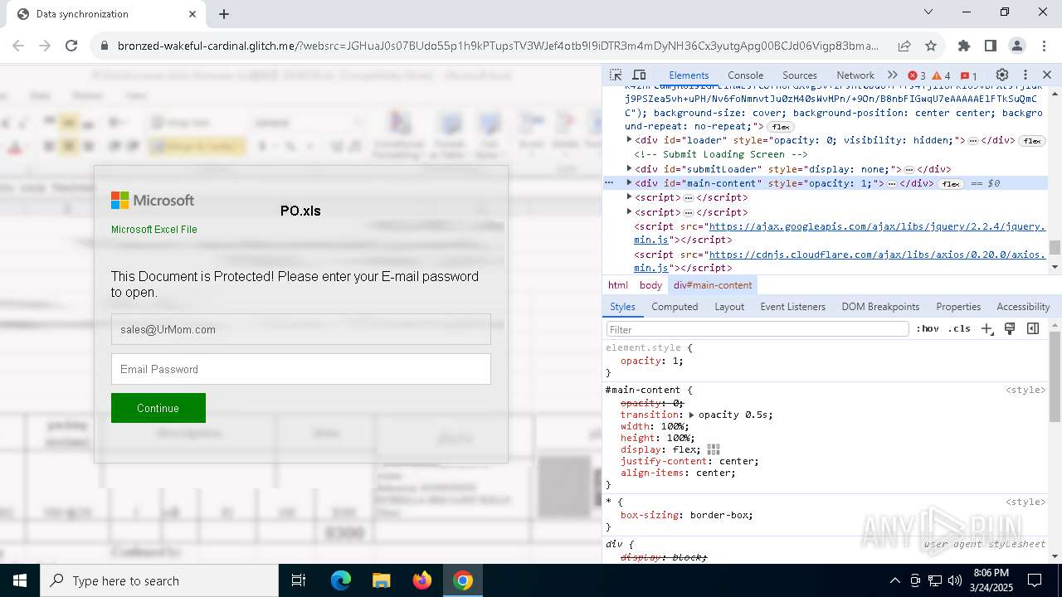Click the flex badge on loader div

[1031, 141]
